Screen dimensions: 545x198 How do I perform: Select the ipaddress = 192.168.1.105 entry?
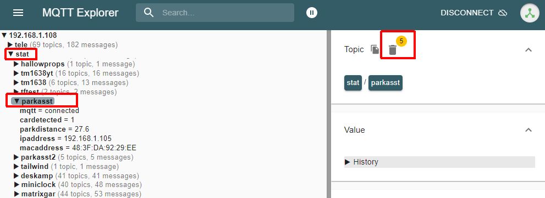[x=65, y=139]
